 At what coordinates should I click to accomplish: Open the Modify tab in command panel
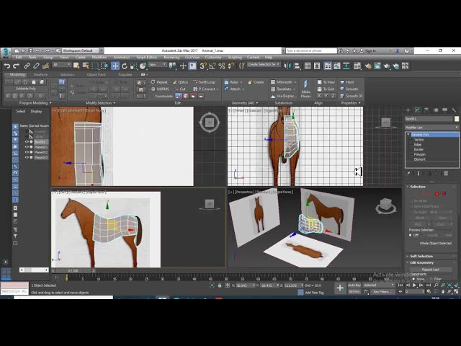(x=417, y=110)
